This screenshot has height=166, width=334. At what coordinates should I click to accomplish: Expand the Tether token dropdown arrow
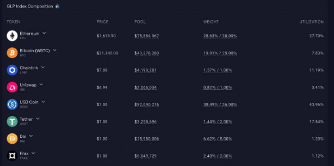[x=38, y=119]
